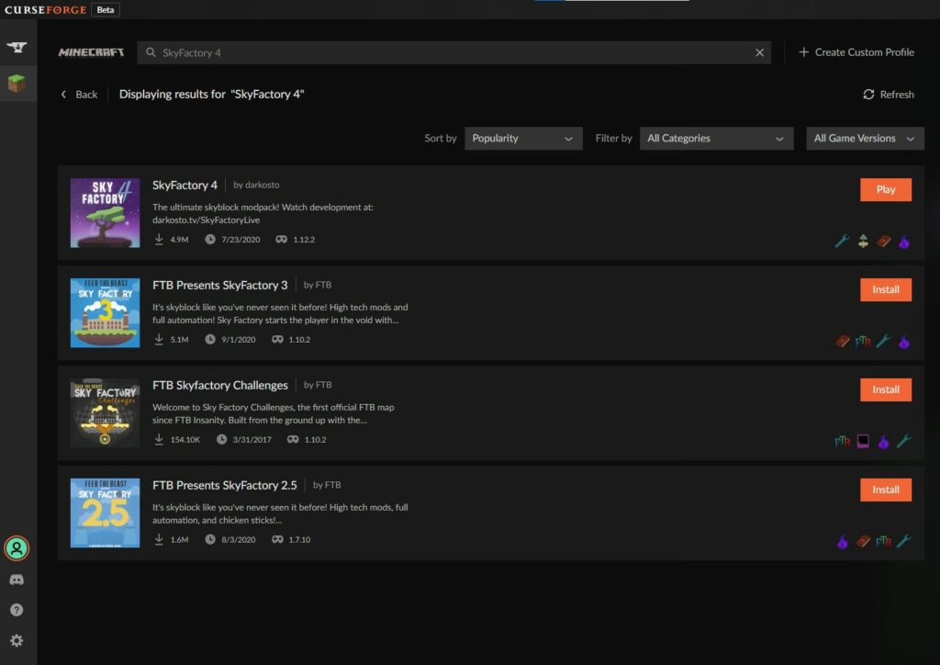The width and height of the screenshot is (940, 665).
Task: Click the search magnifier icon
Action: pyautogui.click(x=151, y=52)
